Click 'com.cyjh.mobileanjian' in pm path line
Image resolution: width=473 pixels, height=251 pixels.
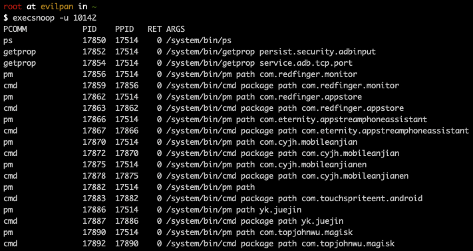(308, 142)
